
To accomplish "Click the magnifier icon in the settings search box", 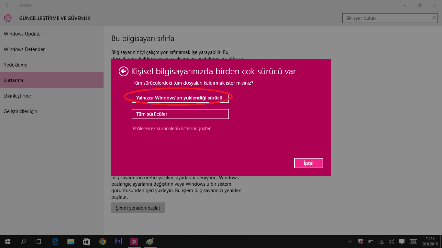I will click(x=434, y=18).
